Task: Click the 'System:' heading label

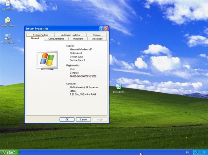Action: pos(70,46)
